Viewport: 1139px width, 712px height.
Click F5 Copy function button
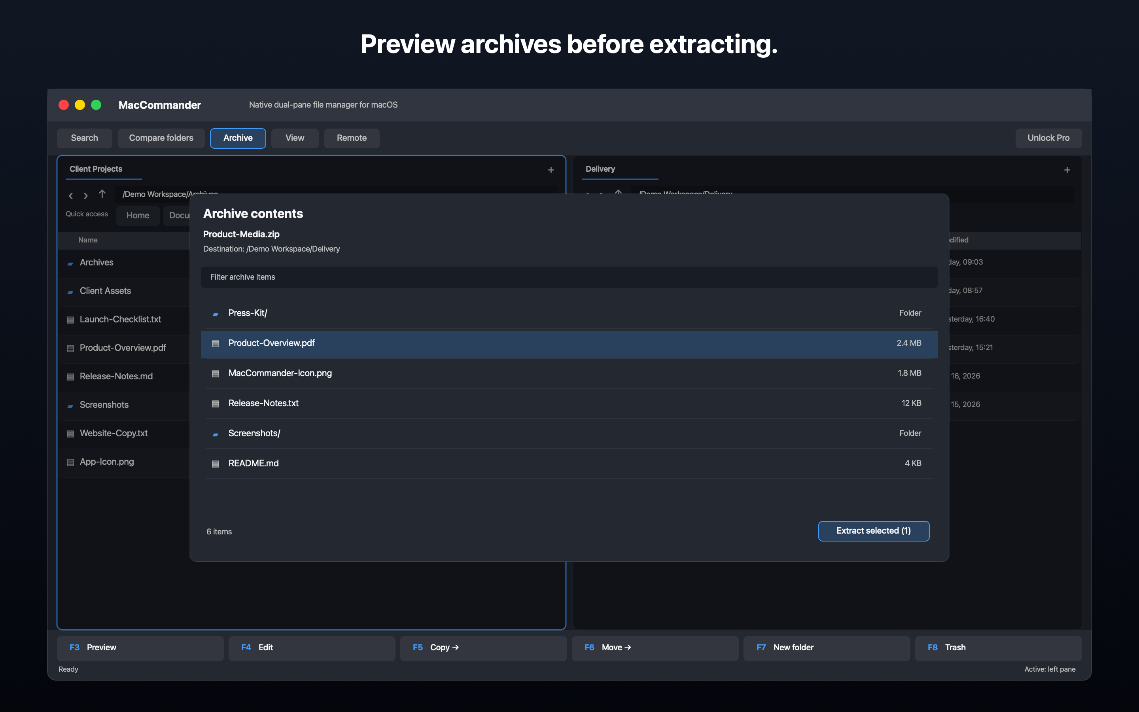(x=483, y=648)
